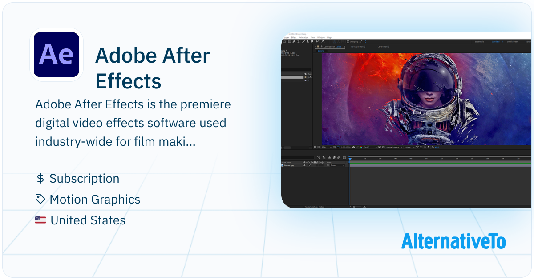Switch to the Essentials workspace
534x280 pixels.
[479, 42]
